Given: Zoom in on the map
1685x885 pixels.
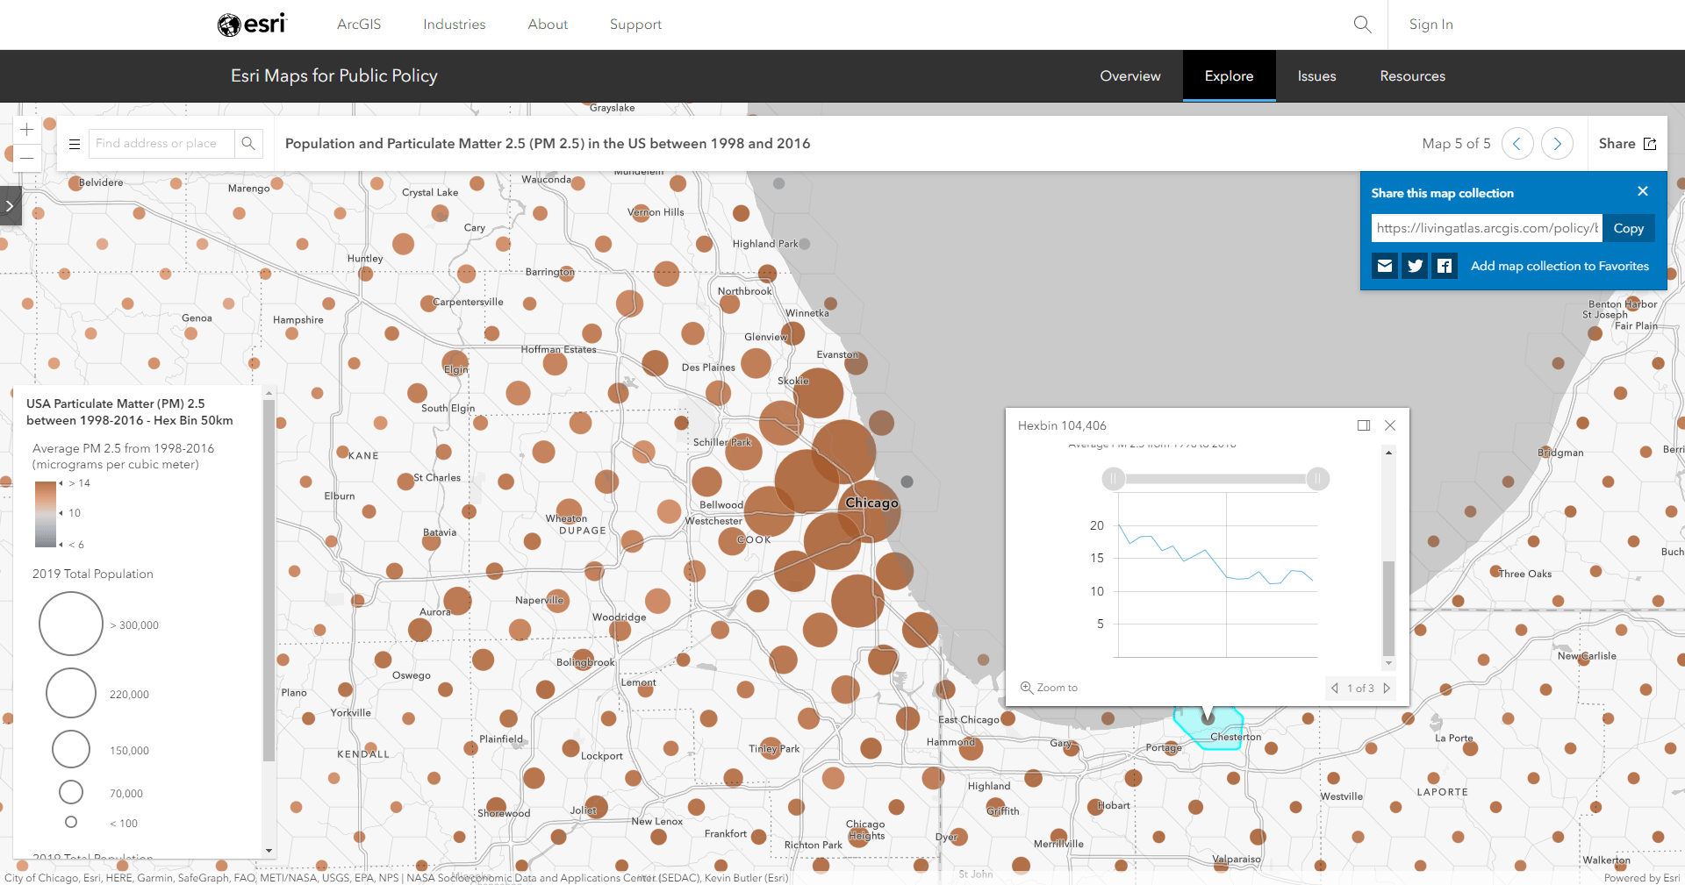Looking at the screenshot, I should click(x=27, y=130).
